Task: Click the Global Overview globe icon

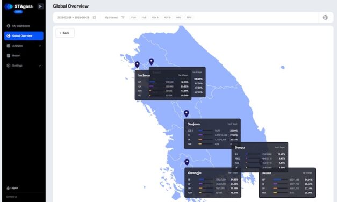Action: [9, 35]
